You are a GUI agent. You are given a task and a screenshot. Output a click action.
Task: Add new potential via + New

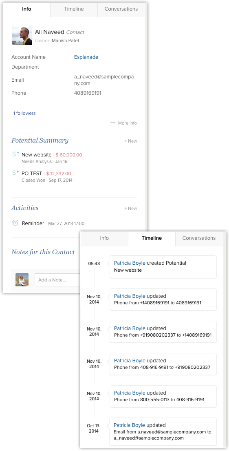coord(130,141)
